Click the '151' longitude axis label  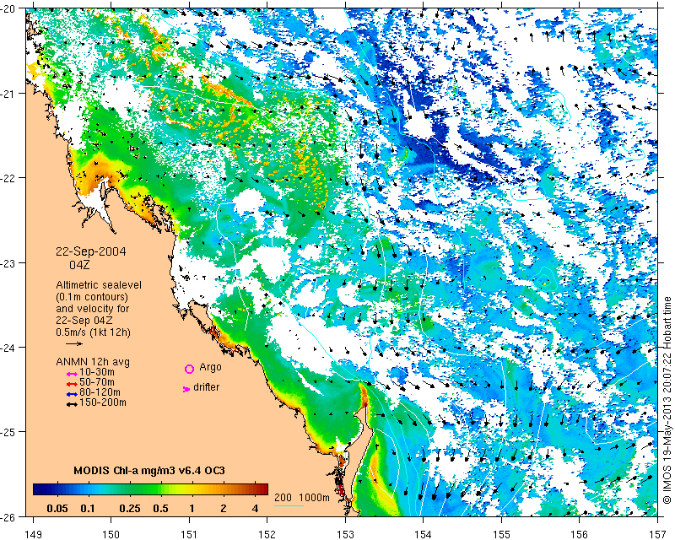189,534
